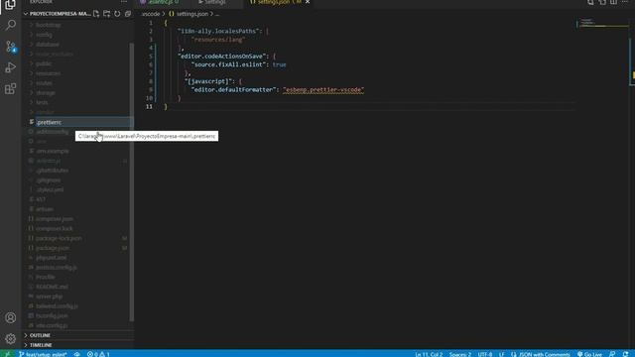
Task: Click the Explorer file list scrollbar
Action: [x=132, y=181]
